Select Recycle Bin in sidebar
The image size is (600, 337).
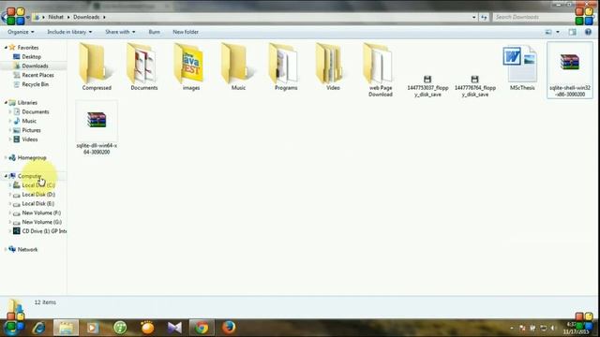click(36, 84)
